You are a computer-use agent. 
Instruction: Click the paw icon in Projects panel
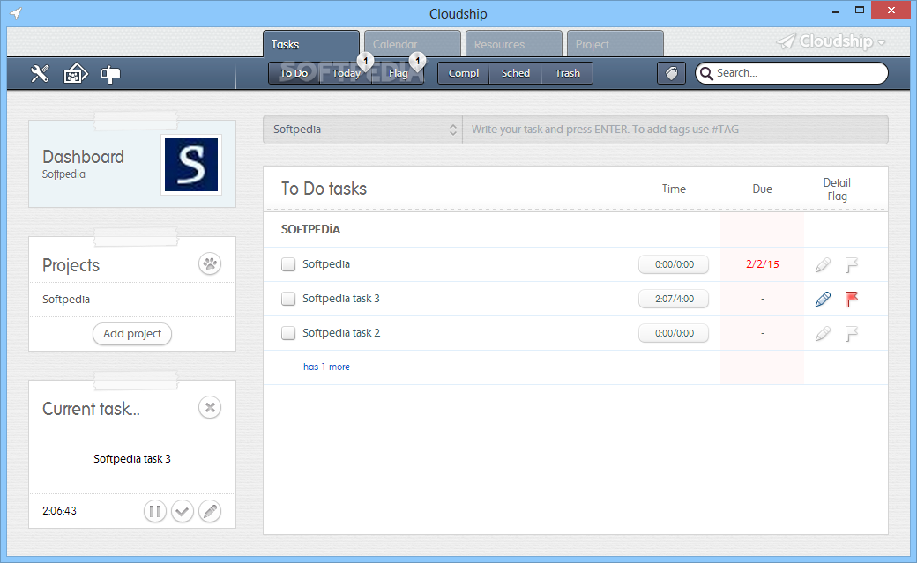coord(209,264)
